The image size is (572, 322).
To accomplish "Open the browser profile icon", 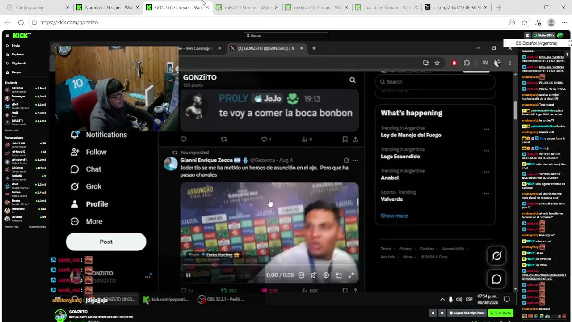I will click(x=551, y=22).
